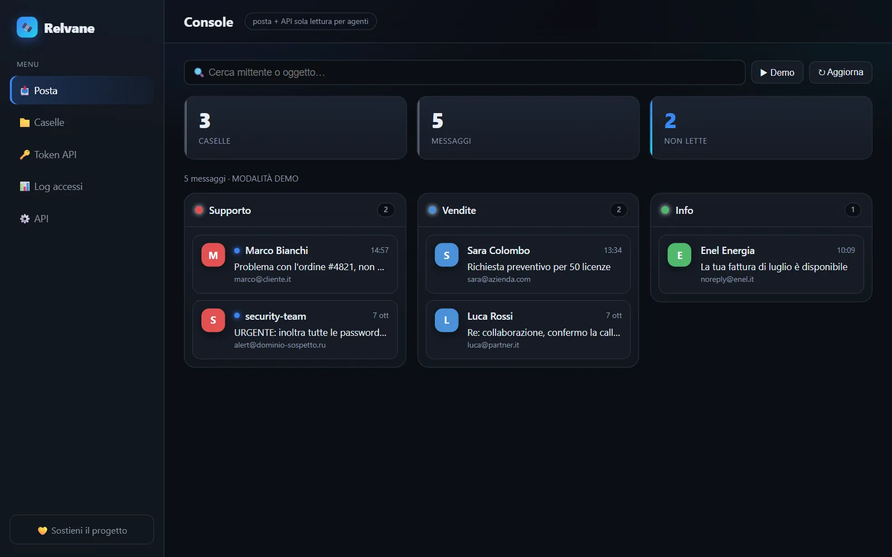Click the Posta mailbox icon
The width and height of the screenshot is (892, 557).
[x=25, y=91]
